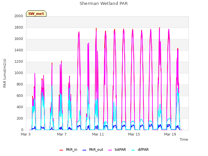Click the Mar 3 x-axis tick label
This screenshot has width=208, height=156.
pos(26,134)
